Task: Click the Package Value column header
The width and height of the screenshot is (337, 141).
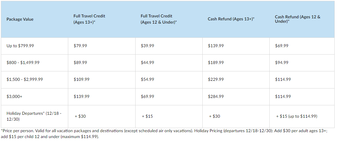Action: tap(20, 19)
